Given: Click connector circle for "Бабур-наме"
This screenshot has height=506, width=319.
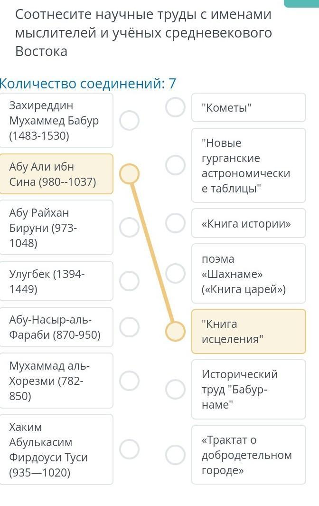Looking at the screenshot, I should [x=176, y=389].
